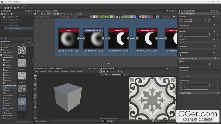This screenshot has height=124, width=221.
Task: Open the Environment menu in 3D view
Action: (x=64, y=71)
